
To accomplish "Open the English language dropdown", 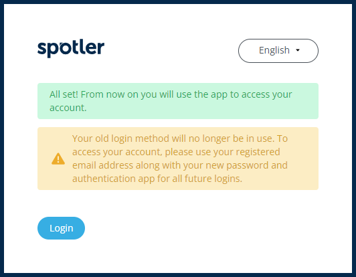I will 278,51.
